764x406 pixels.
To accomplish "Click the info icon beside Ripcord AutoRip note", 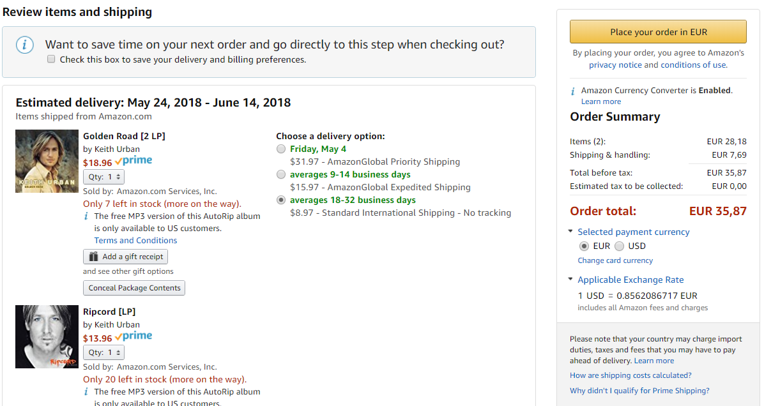I will click(86, 391).
